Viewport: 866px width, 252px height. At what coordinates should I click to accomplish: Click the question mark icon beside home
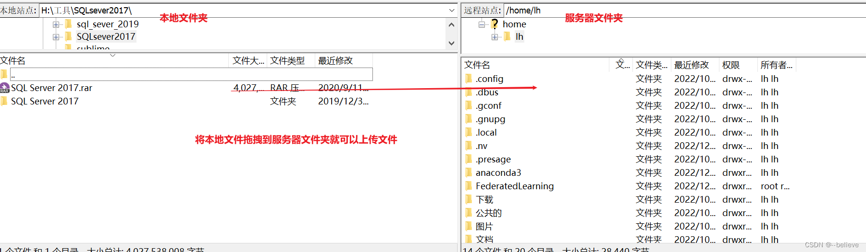pyautogui.click(x=495, y=24)
